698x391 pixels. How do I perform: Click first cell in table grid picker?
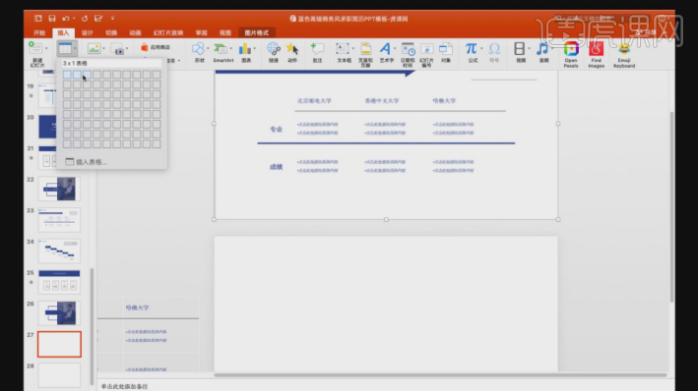pyautogui.click(x=67, y=75)
